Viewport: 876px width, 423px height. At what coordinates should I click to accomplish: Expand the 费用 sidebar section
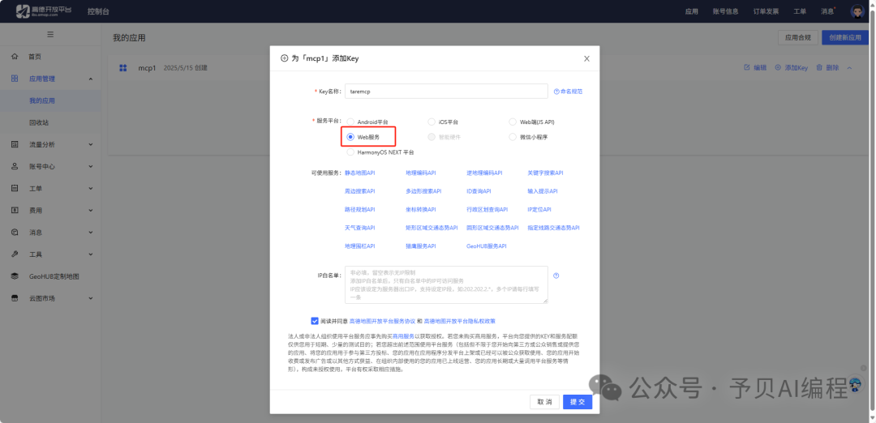[91, 211]
